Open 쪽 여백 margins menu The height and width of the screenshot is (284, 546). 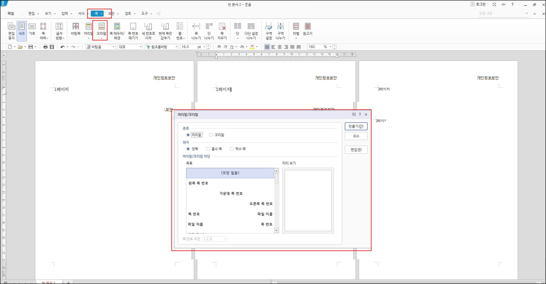(43, 31)
